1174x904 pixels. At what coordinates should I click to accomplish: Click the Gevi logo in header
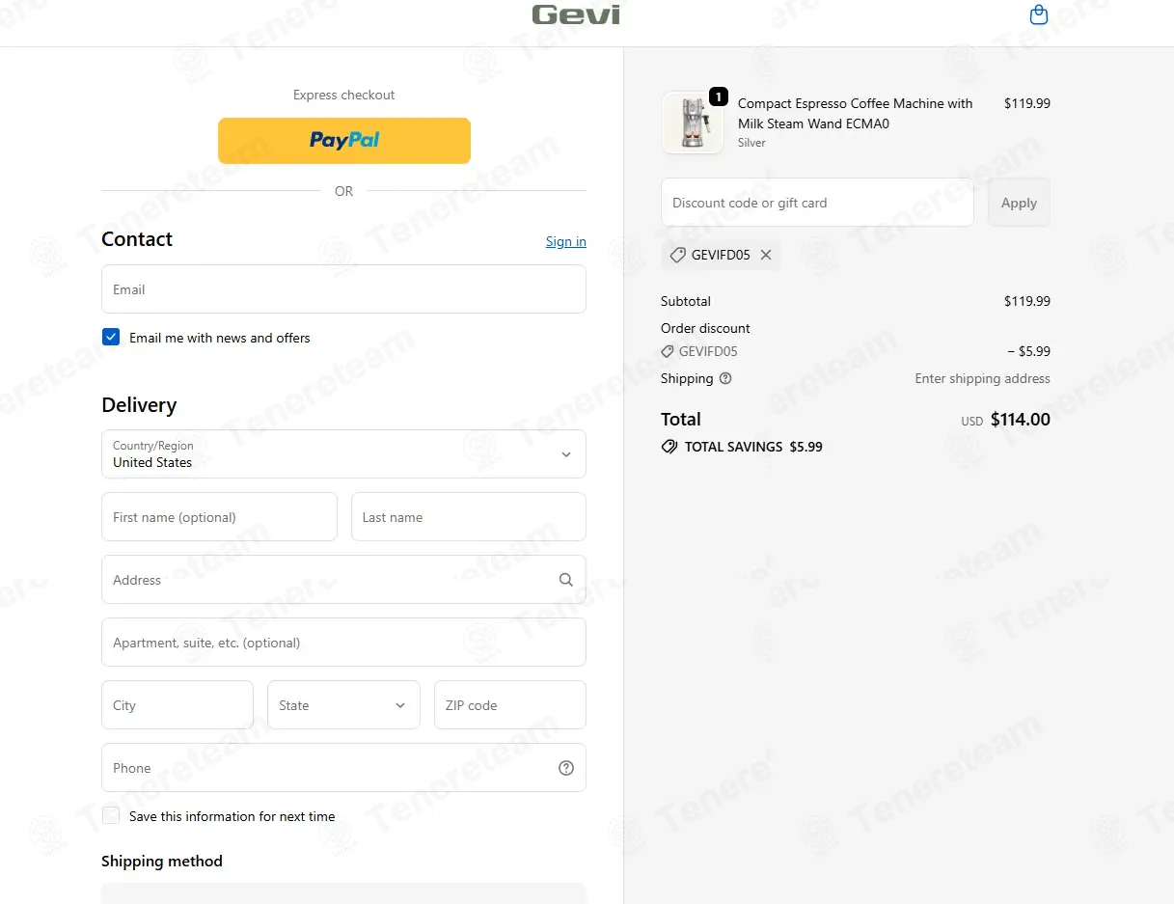click(x=576, y=14)
